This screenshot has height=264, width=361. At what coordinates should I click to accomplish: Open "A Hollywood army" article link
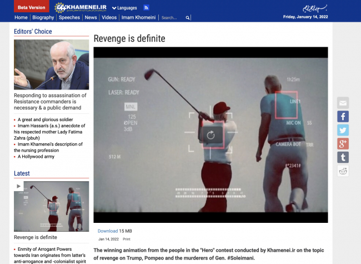click(37, 157)
